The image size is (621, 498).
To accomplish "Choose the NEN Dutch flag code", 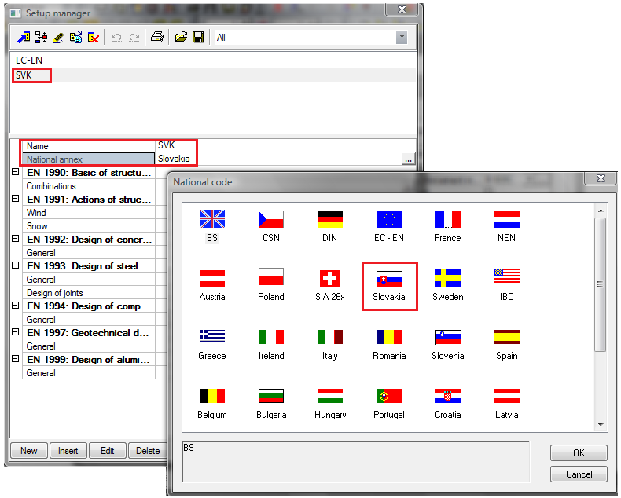I will tap(506, 226).
